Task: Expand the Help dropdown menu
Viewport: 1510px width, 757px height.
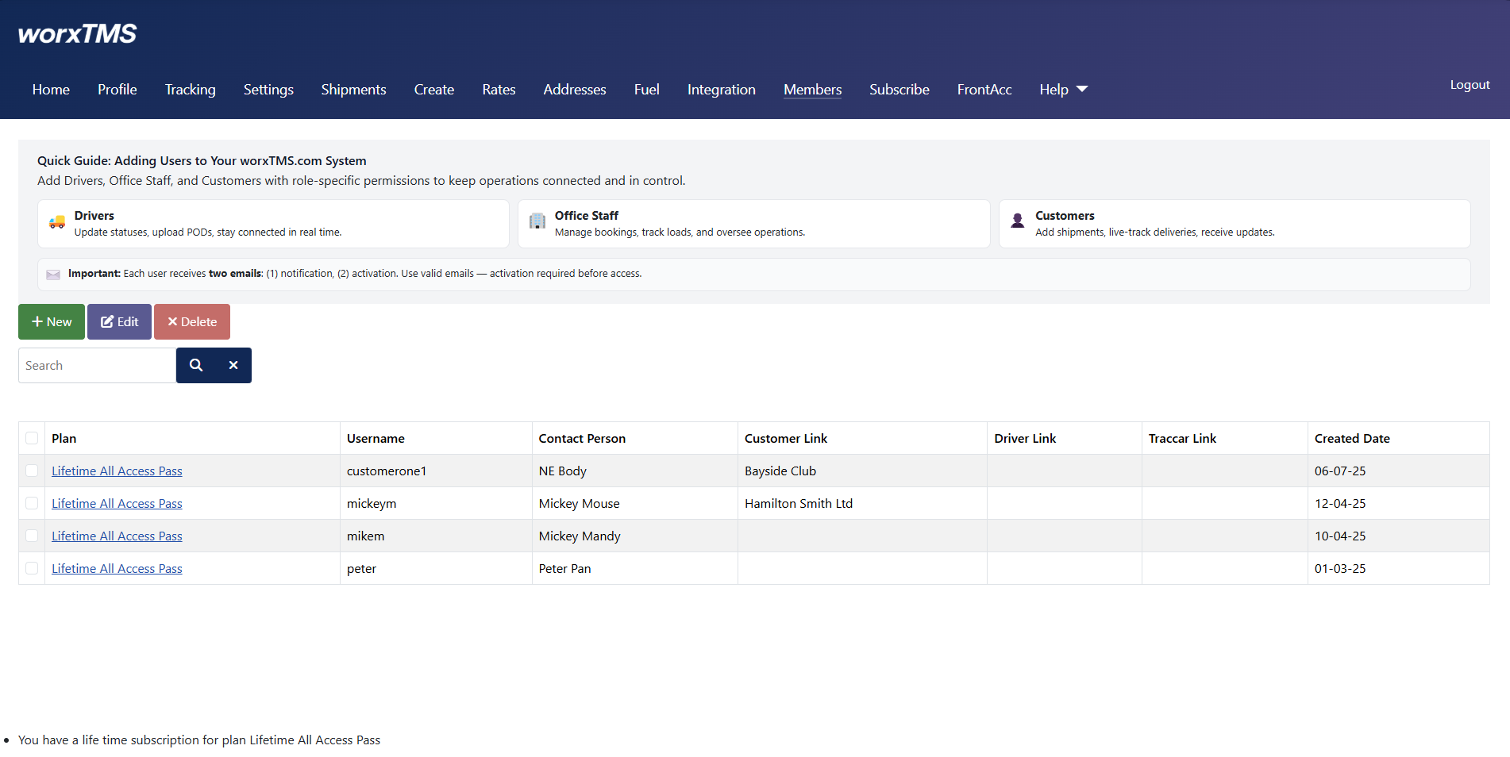Action: [x=1063, y=89]
